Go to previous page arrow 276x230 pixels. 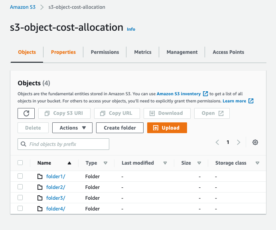217,142
